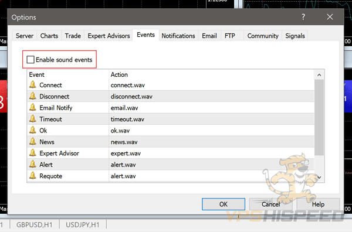Select the News event name
Viewport: 352px width, 232px height.
click(47, 142)
